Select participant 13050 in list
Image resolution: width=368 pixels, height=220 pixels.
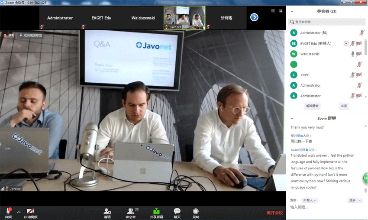[327, 75]
